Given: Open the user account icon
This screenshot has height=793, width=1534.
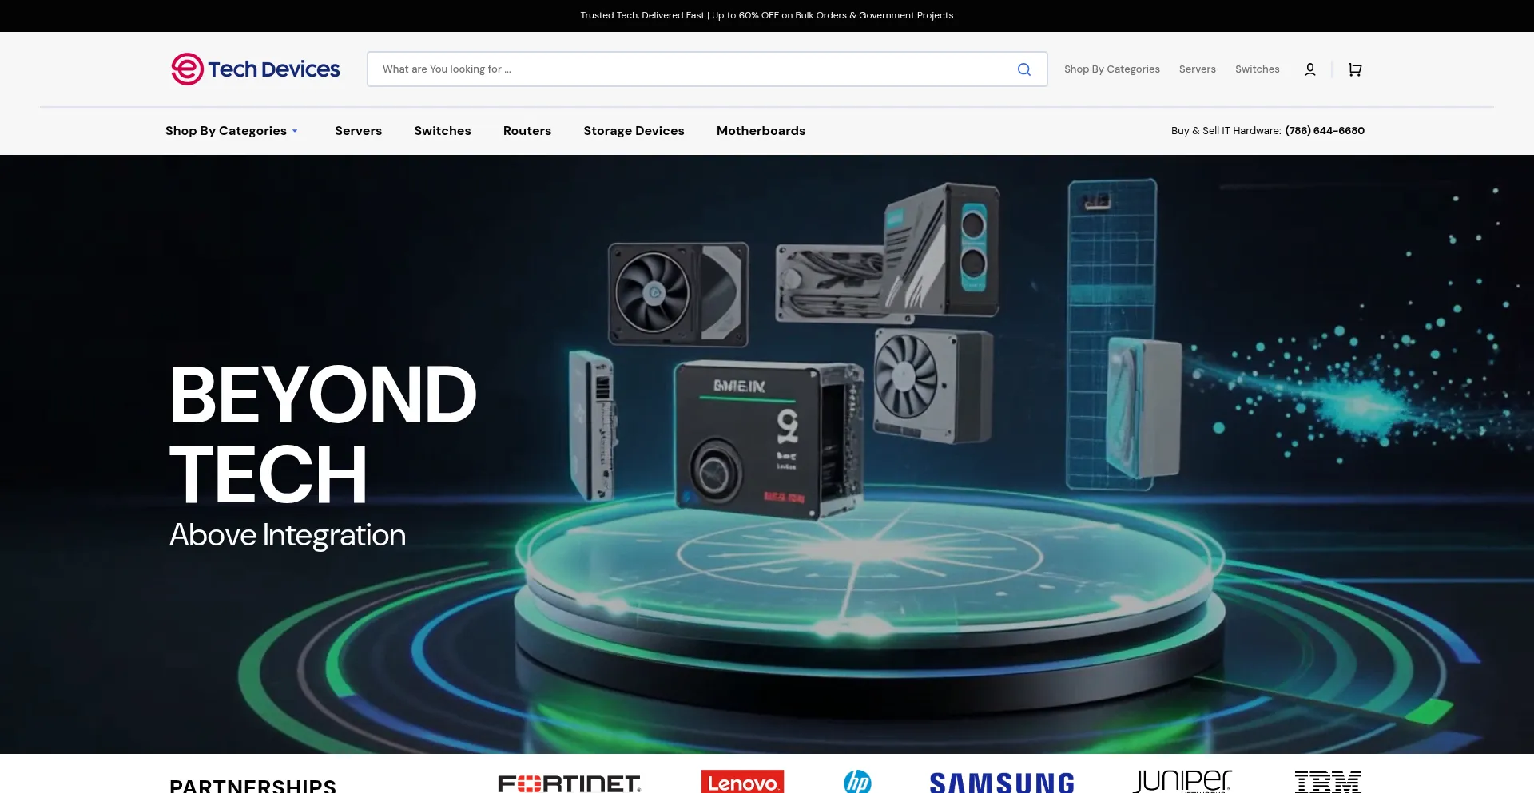Looking at the screenshot, I should pos(1309,69).
